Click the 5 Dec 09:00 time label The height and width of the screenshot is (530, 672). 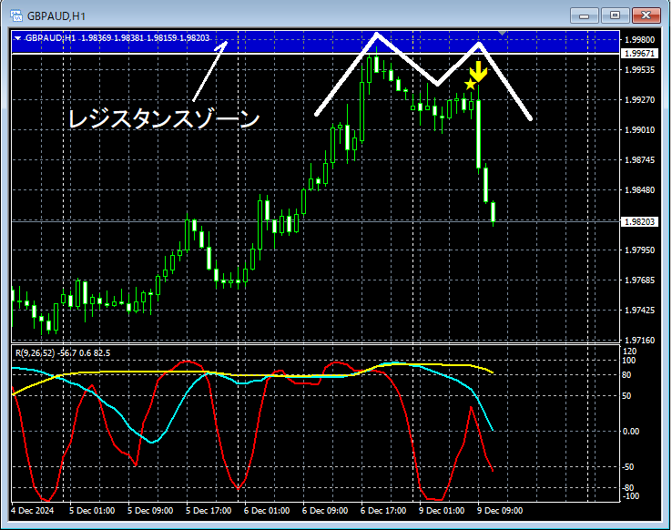click(x=150, y=511)
